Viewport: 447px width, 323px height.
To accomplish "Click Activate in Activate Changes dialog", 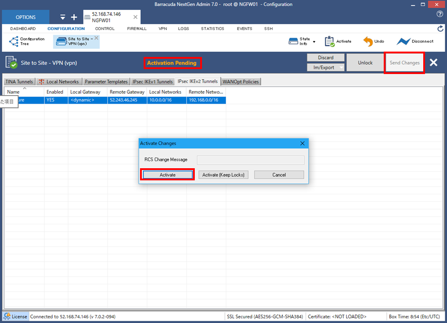I will coord(167,175).
